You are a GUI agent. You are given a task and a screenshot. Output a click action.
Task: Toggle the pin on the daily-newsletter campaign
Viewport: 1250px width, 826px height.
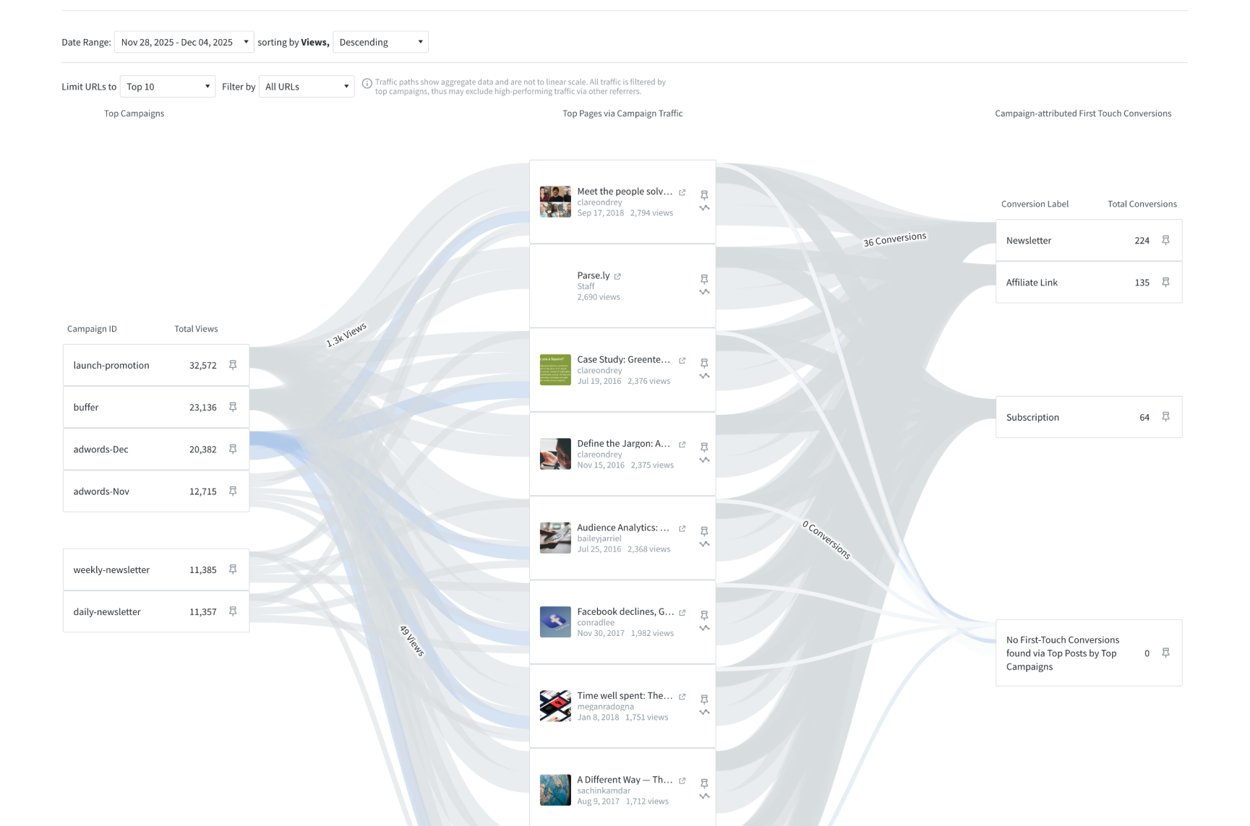coord(233,611)
